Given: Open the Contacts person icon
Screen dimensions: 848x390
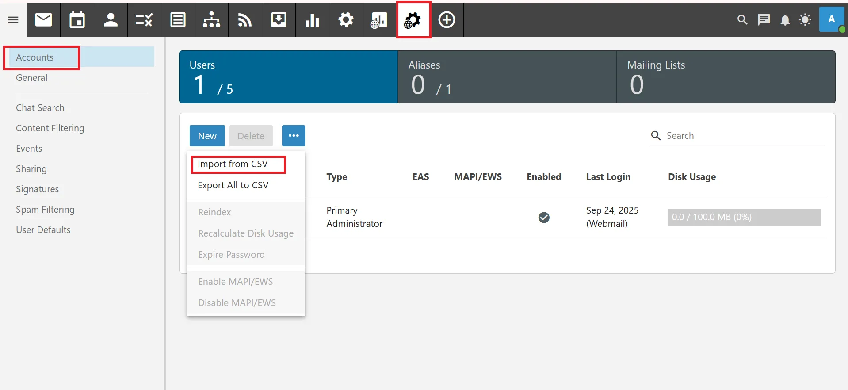Looking at the screenshot, I should (111, 20).
